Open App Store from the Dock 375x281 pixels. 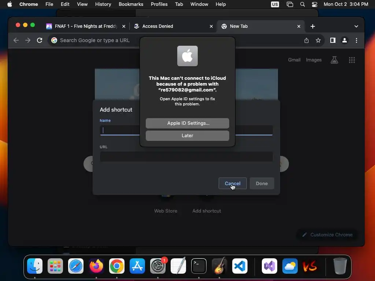137,266
